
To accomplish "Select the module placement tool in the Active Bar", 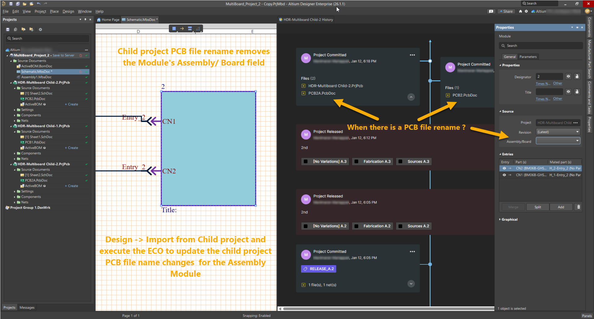I will [x=174, y=28].
